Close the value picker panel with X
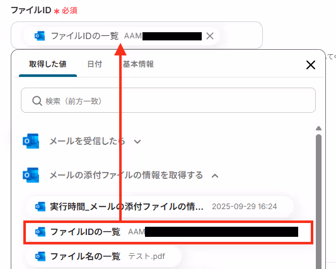336x269 pixels. 311,65
